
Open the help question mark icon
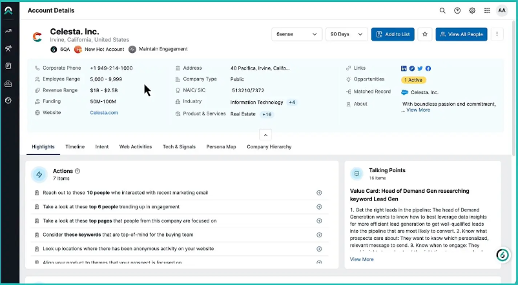click(x=457, y=10)
